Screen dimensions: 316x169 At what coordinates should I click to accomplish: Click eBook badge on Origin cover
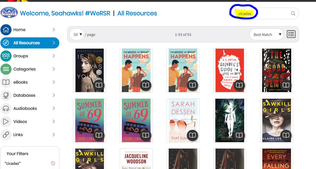click(x=239, y=136)
